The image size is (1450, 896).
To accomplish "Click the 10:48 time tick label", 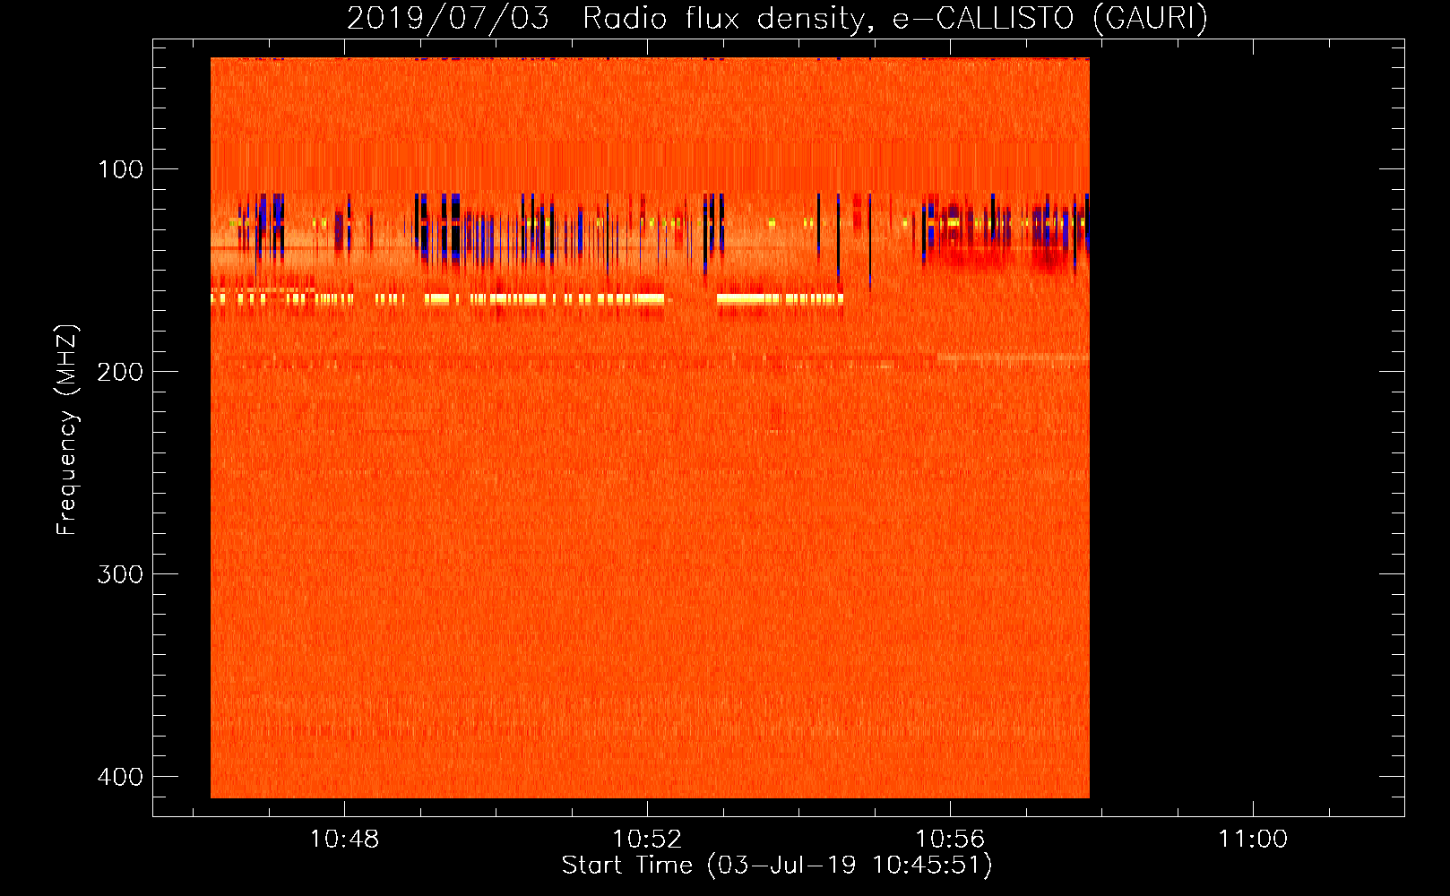I will coord(344,840).
